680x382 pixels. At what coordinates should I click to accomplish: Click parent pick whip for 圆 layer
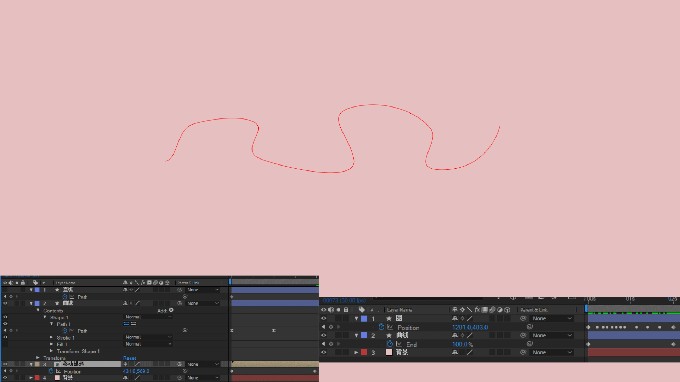pos(523,318)
